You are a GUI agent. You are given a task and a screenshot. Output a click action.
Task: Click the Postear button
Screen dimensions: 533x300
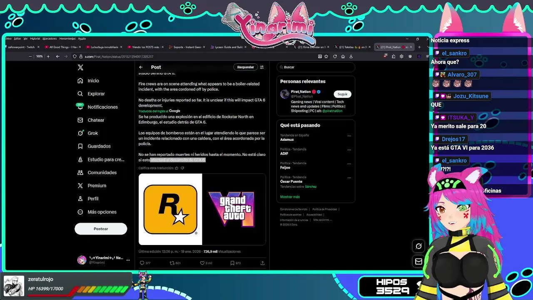[101, 229]
